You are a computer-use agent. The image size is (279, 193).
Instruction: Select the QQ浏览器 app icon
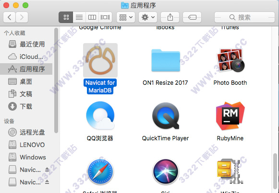(100, 115)
